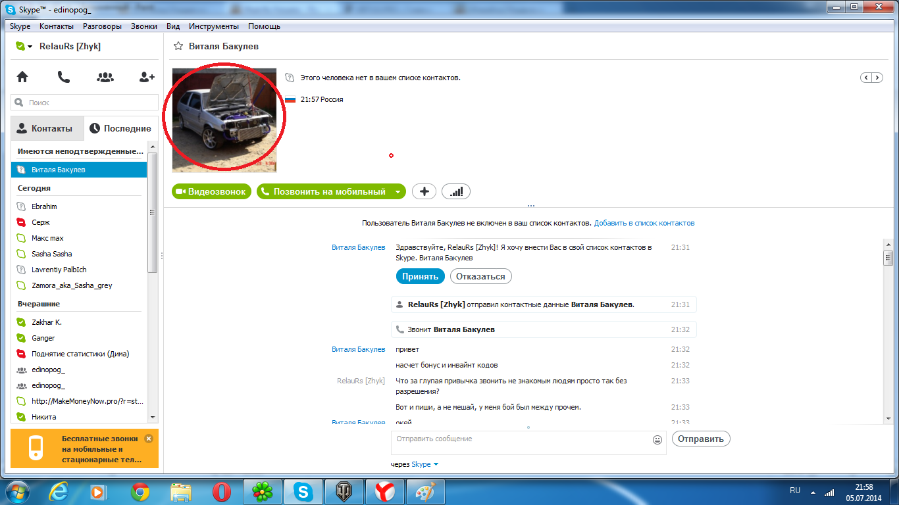Open Yandex browser from taskbar
This screenshot has width=899, height=505.
coord(385,491)
